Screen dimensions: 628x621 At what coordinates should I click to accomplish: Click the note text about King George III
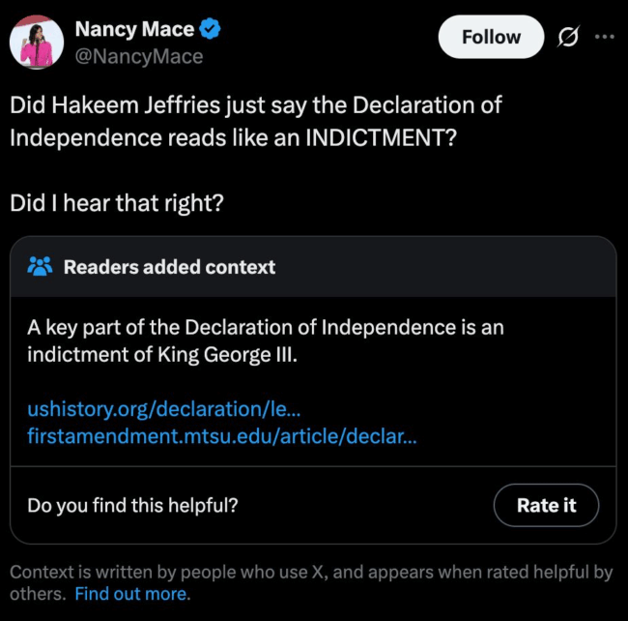(x=266, y=340)
